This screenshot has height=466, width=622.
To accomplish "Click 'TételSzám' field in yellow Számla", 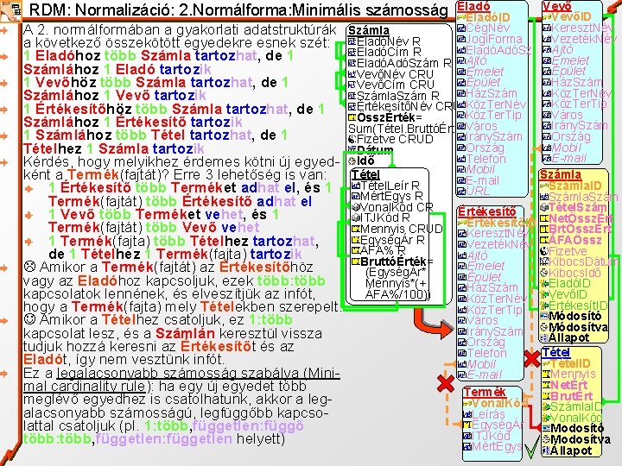I will [x=574, y=207].
